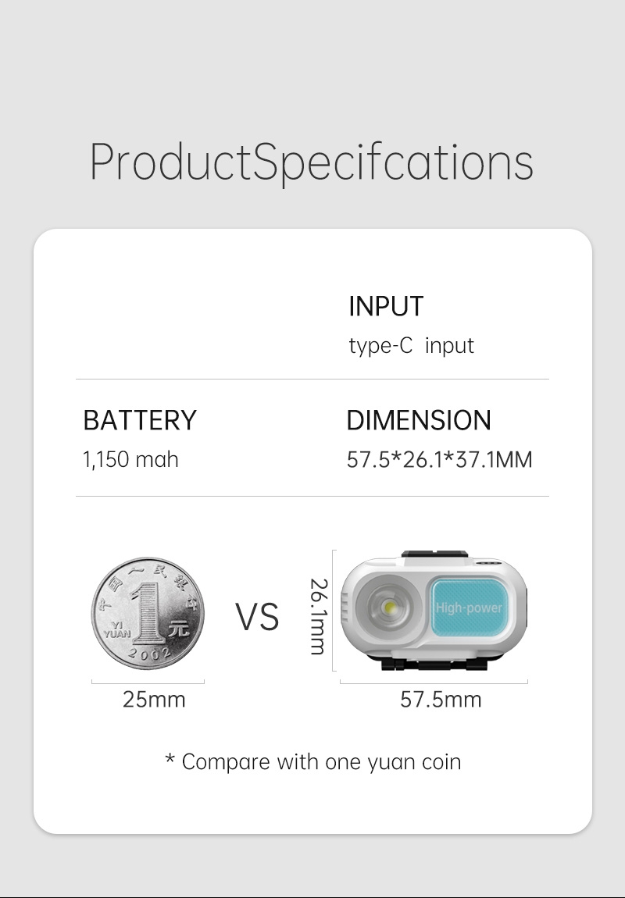Screen dimensions: 625x898
Task: Click the one yuan coin image
Action: pyautogui.click(x=148, y=613)
